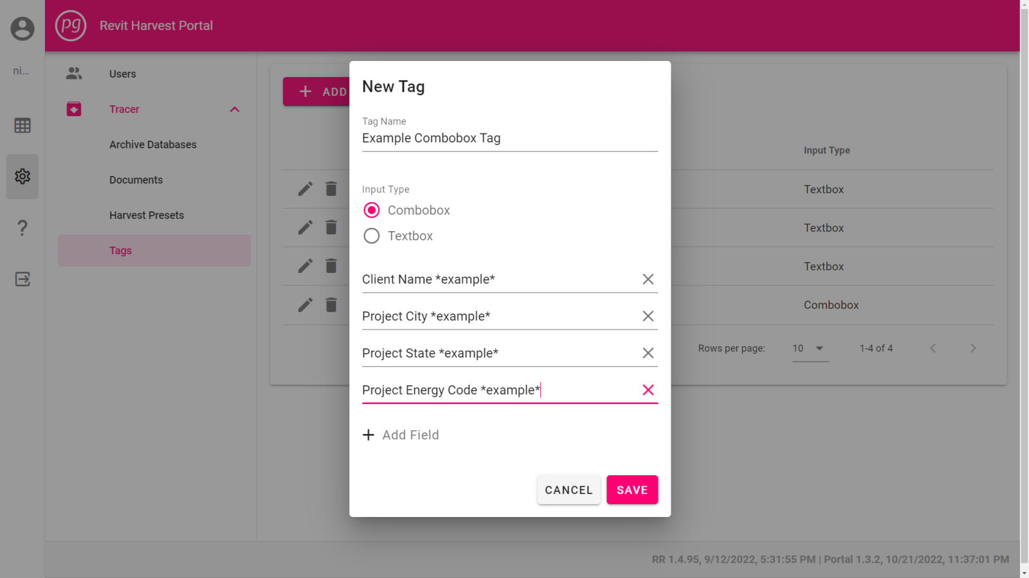
Task: Delete the first tag using its trash icon
Action: point(331,189)
